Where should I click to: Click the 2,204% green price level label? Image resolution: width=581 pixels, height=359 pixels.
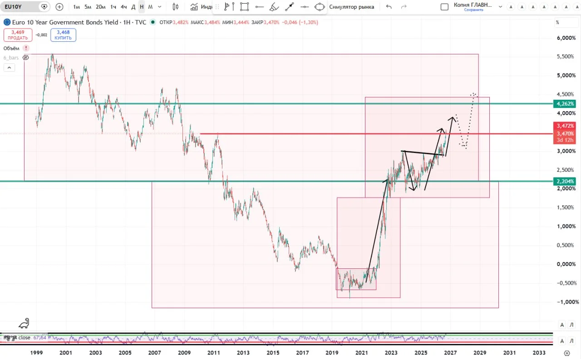click(x=564, y=181)
